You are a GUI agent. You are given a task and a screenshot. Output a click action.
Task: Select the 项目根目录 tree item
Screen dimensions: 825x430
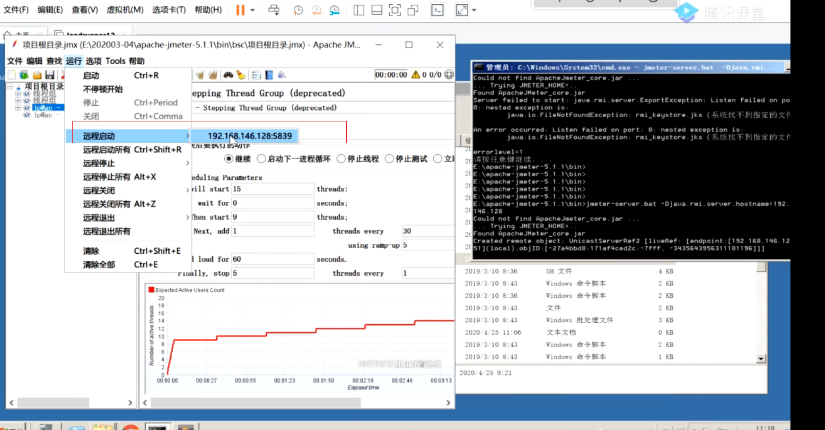44,86
